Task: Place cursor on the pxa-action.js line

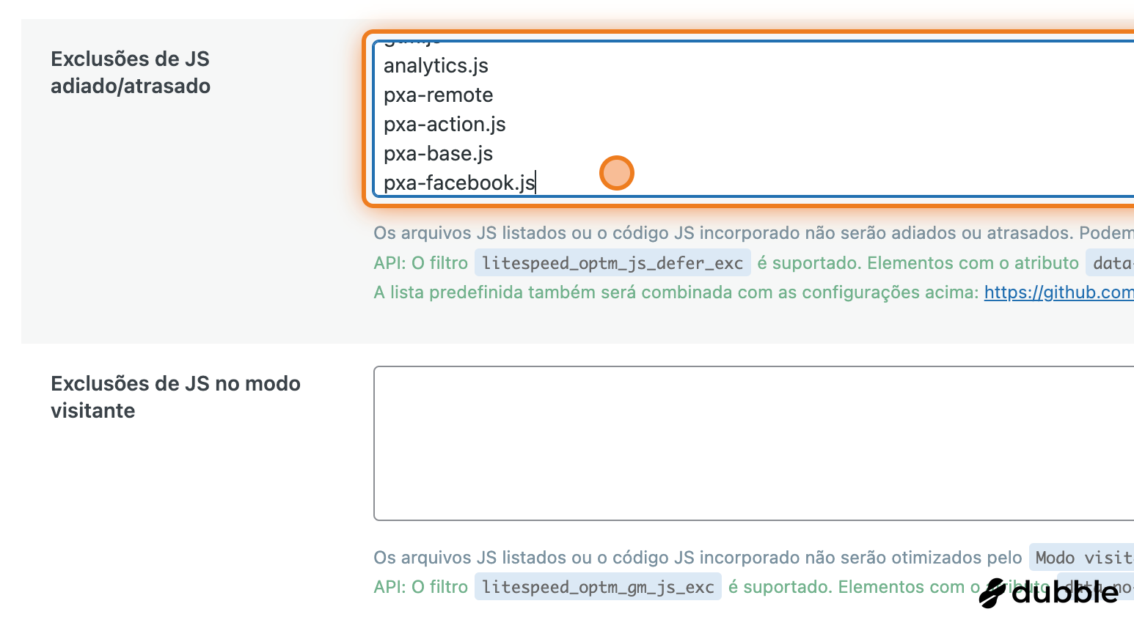Action: (x=445, y=125)
